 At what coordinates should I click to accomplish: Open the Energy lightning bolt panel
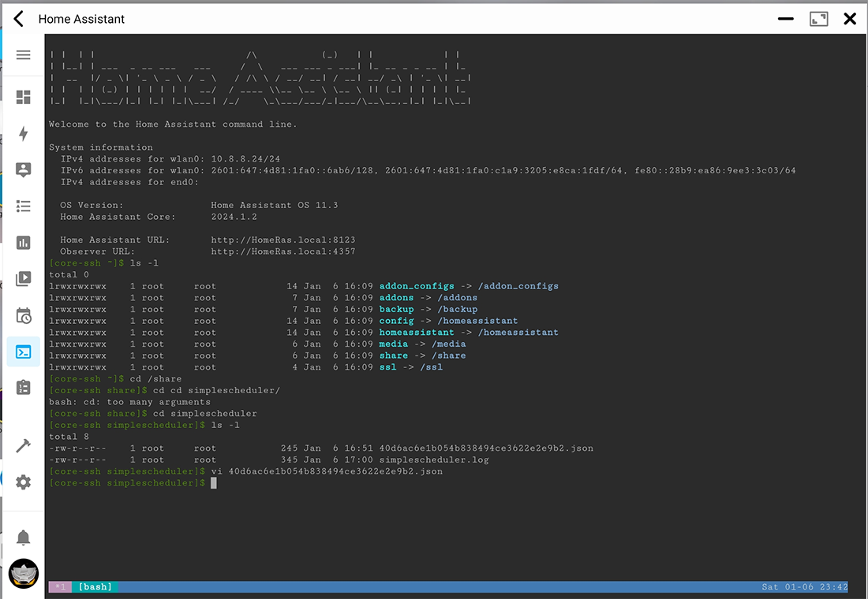pos(23,133)
